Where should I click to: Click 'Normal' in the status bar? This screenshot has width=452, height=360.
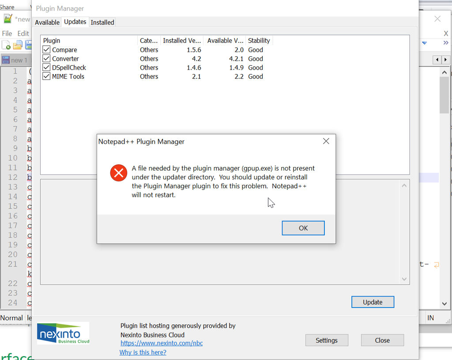[x=11, y=318]
